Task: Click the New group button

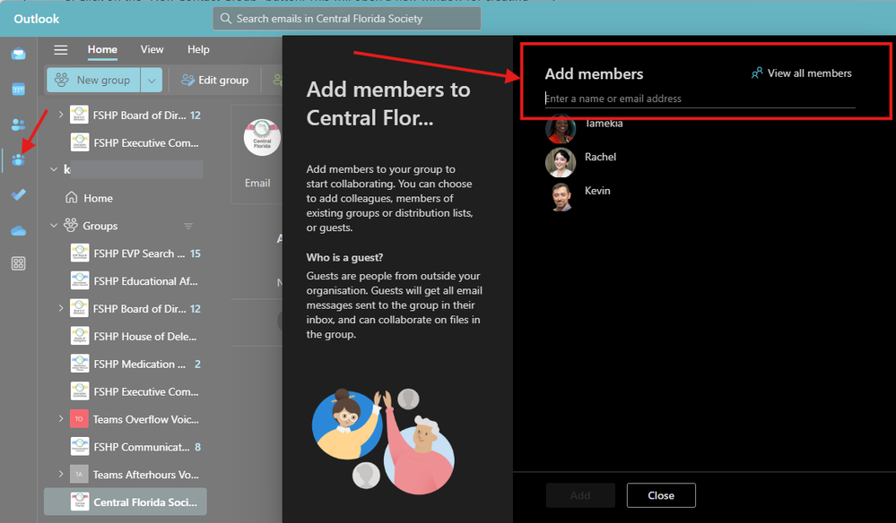Action: [94, 81]
